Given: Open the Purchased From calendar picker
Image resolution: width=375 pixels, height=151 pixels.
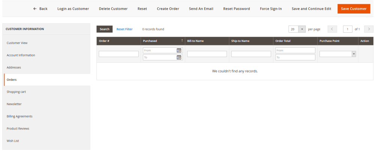Looking at the screenshot, I should [x=179, y=50].
